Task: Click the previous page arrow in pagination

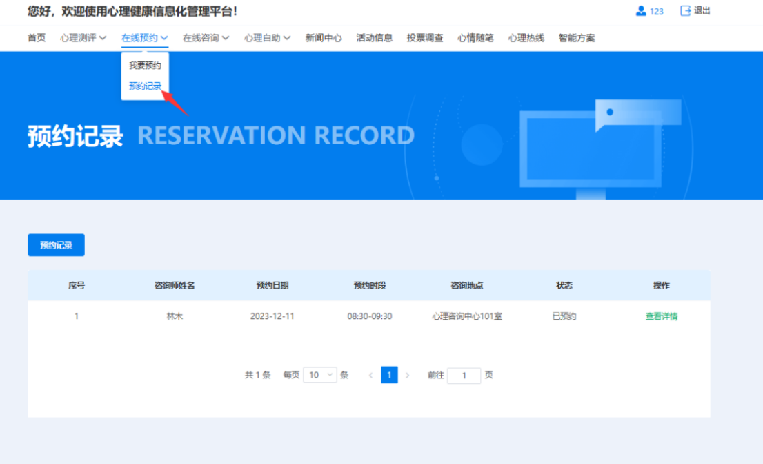Action: pos(370,375)
